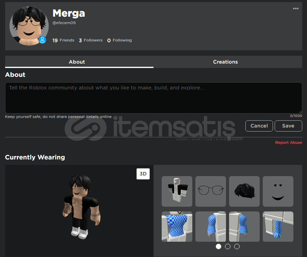Click the username @efecem09
Viewport: 307px width, 257px height.
64,23
